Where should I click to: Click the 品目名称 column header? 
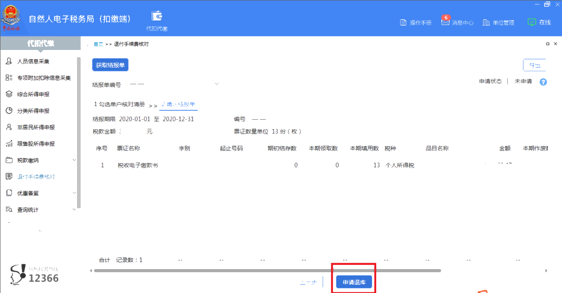click(x=437, y=148)
